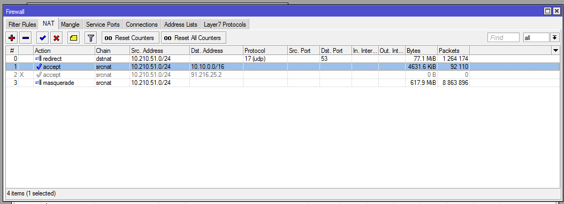The image size is (564, 204).
Task: Sort by the # column header
Action: pos(12,51)
